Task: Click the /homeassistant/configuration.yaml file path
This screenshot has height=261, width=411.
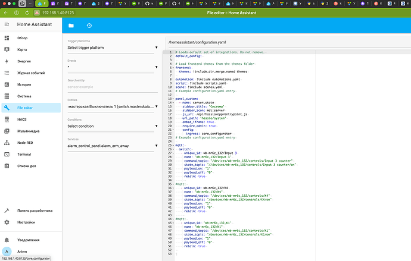Action: (x=197, y=42)
